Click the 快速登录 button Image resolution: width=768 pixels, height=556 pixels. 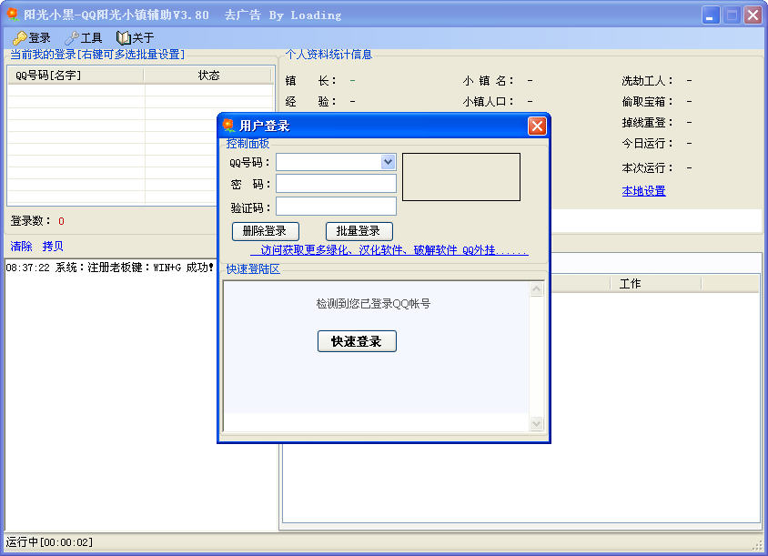pyautogui.click(x=357, y=341)
